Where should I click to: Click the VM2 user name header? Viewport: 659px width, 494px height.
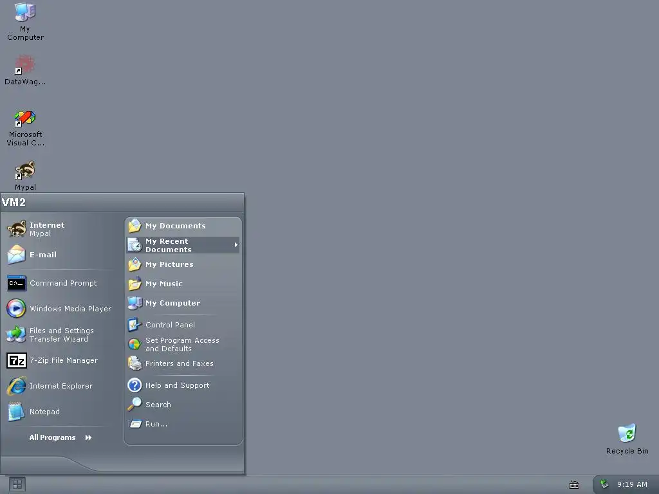(x=14, y=203)
